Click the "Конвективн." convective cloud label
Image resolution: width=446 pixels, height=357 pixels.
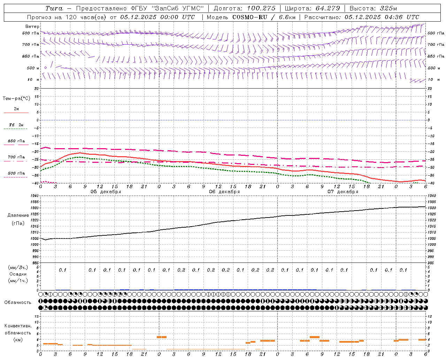click(18, 326)
